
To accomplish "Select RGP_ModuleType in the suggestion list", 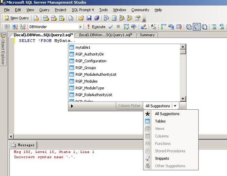I will pyautogui.click(x=124, y=88).
